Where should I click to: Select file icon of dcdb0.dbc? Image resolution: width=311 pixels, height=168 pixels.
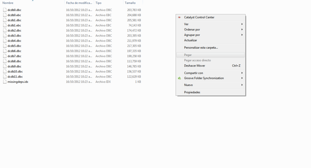[x=5, y=10]
